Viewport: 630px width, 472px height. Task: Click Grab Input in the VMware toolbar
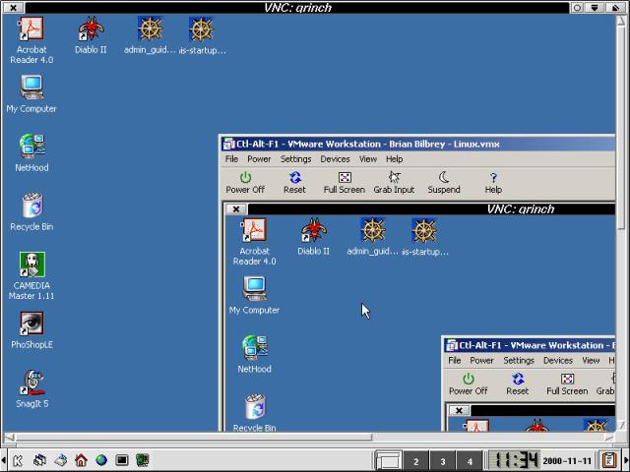coord(394,183)
